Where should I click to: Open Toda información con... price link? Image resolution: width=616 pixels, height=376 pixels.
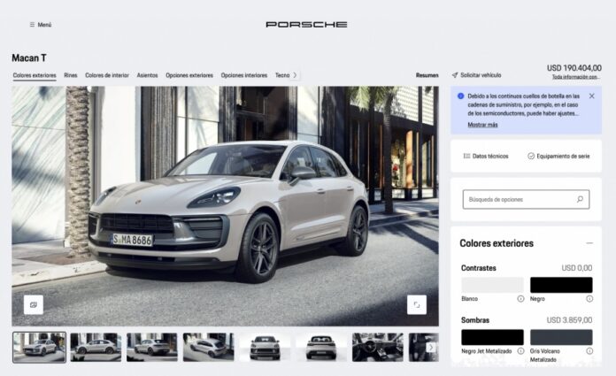[x=576, y=77]
